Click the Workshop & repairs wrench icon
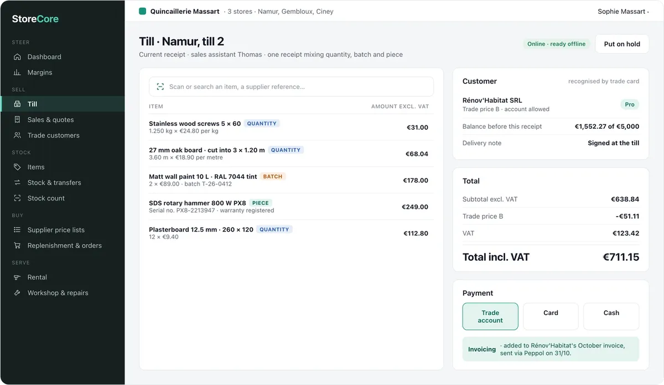The width and height of the screenshot is (664, 385). [17, 293]
